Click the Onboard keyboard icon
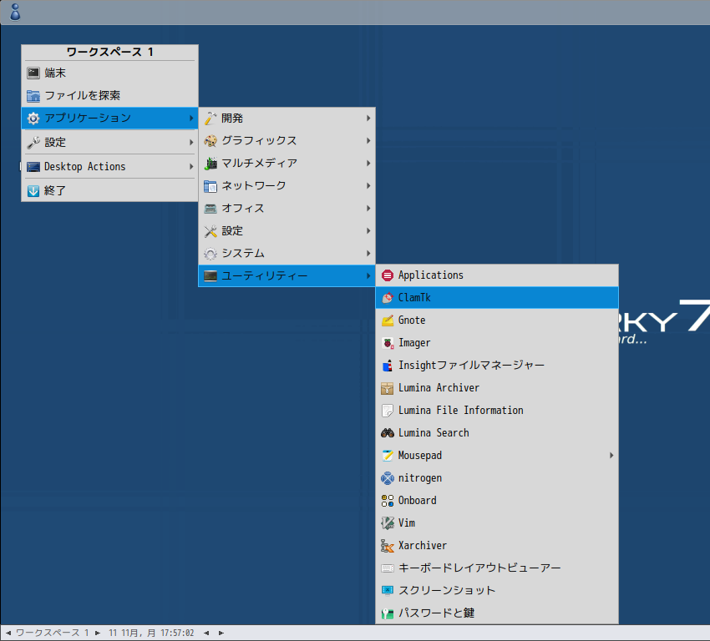 [387, 501]
